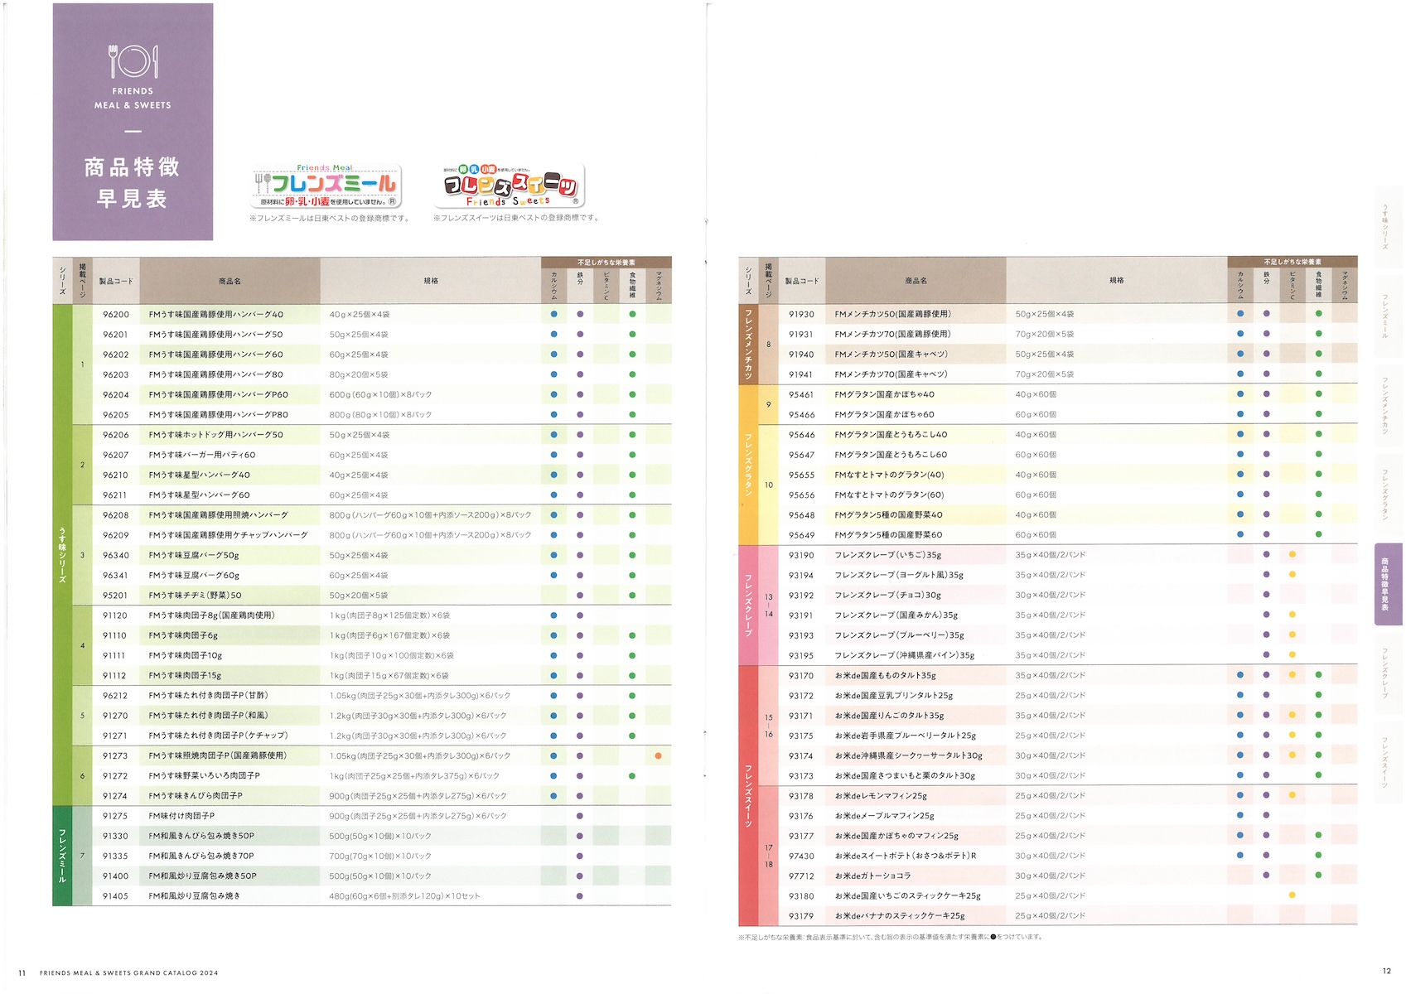1406x994 pixels.
Task: Click the 規格 column header in right table
Action: [1116, 281]
